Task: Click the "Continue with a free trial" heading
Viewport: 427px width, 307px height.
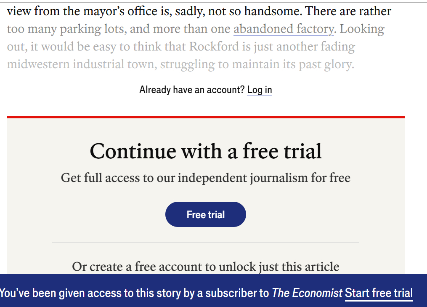Action: 206,151
